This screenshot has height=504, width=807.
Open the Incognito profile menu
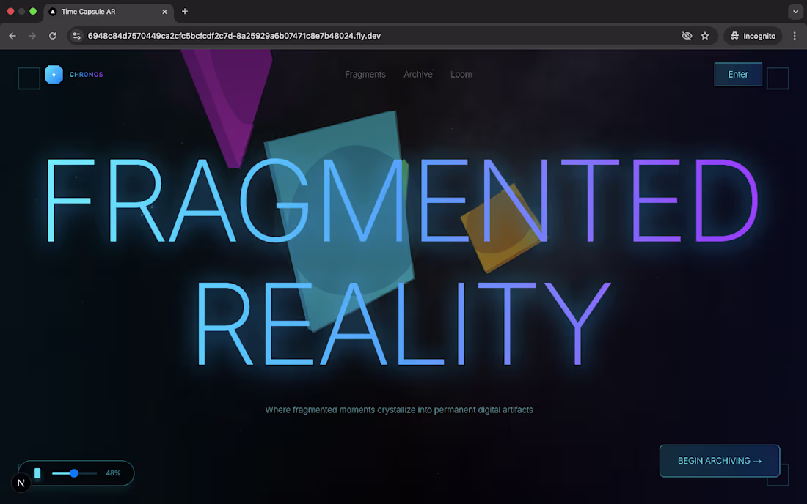753,36
